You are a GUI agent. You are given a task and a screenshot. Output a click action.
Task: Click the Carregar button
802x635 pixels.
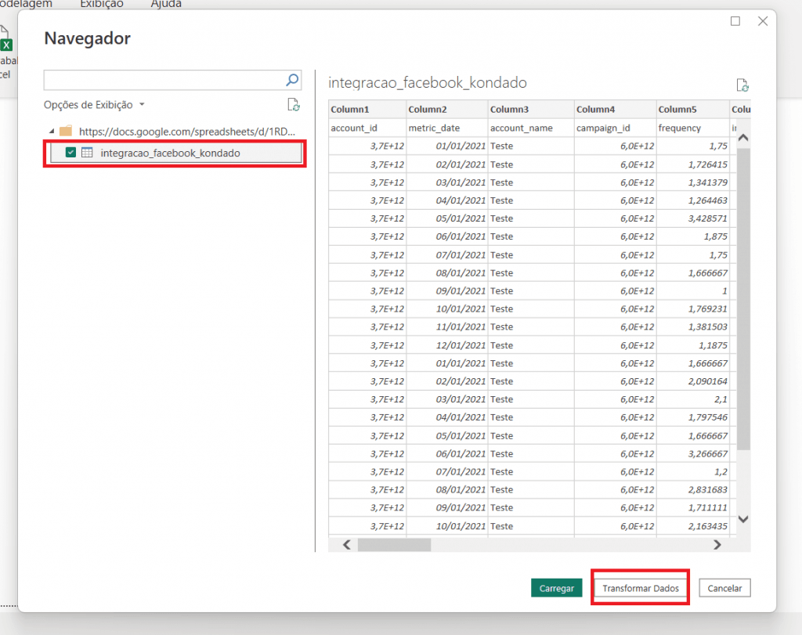coord(557,588)
